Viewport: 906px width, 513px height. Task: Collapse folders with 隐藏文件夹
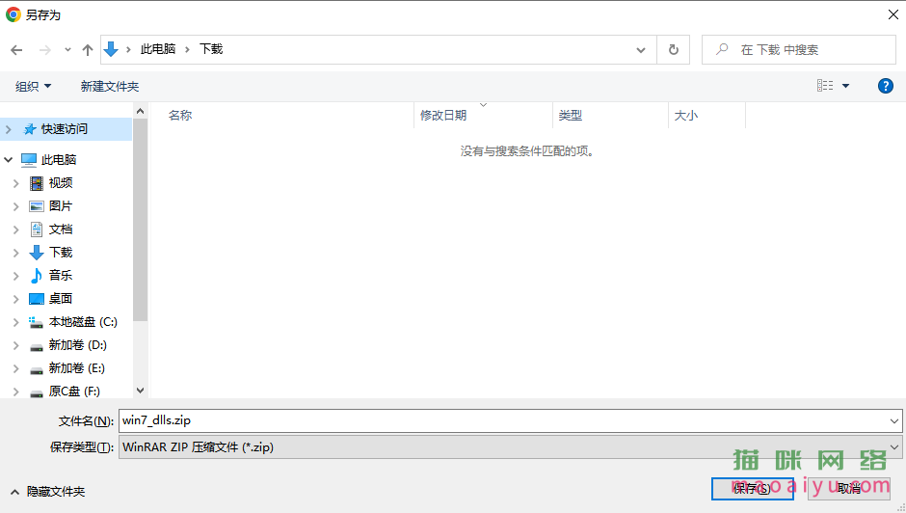tap(48, 492)
